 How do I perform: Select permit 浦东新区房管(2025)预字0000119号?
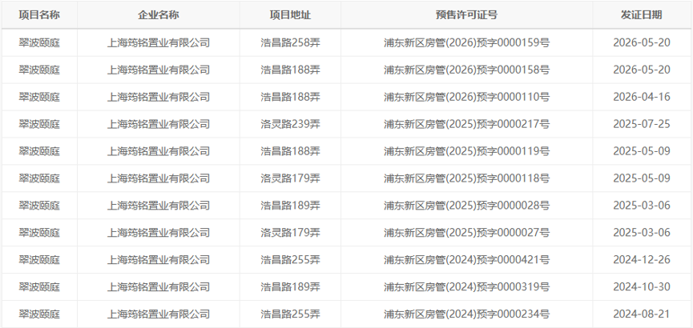pos(466,151)
